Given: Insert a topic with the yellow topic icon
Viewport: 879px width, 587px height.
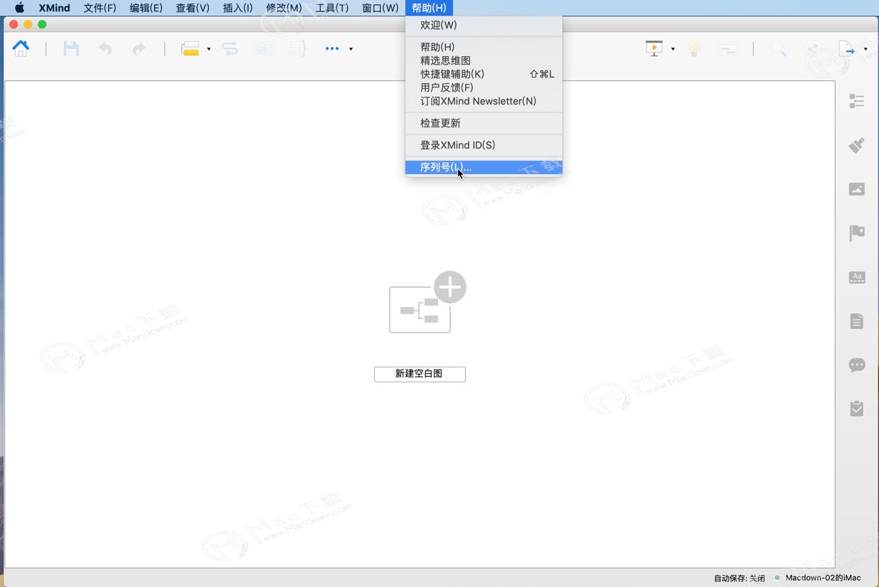Looking at the screenshot, I should pyautogui.click(x=190, y=49).
